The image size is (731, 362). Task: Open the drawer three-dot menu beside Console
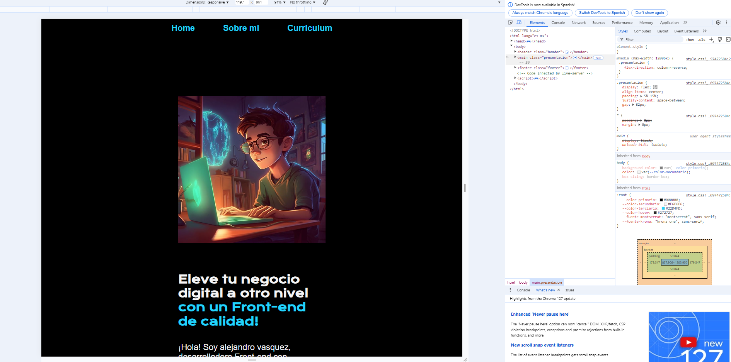[510, 290]
